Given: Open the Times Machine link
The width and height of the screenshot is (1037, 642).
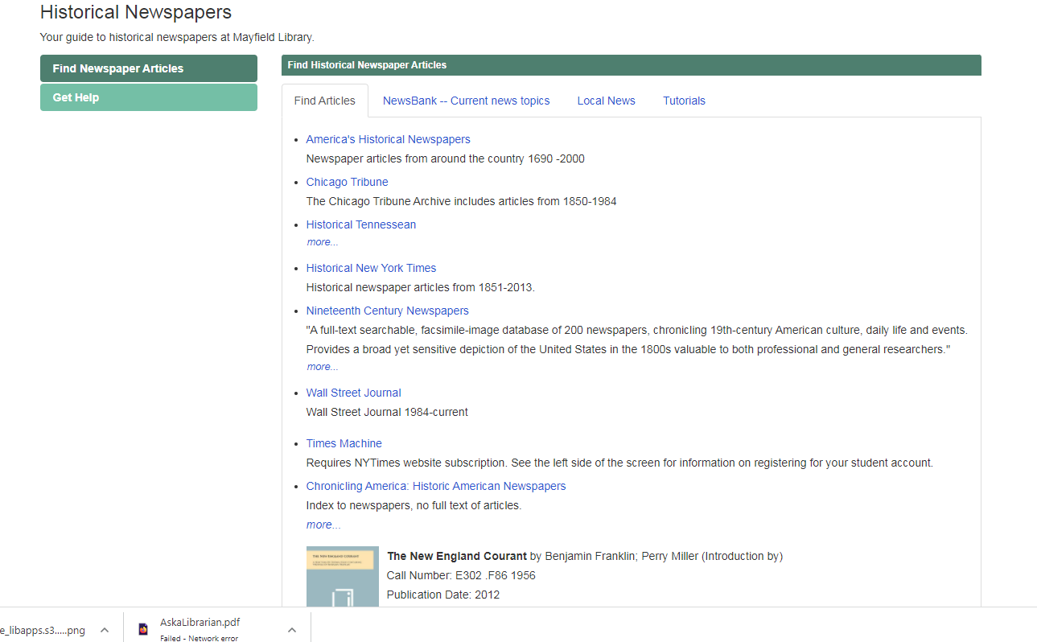Looking at the screenshot, I should 344,443.
